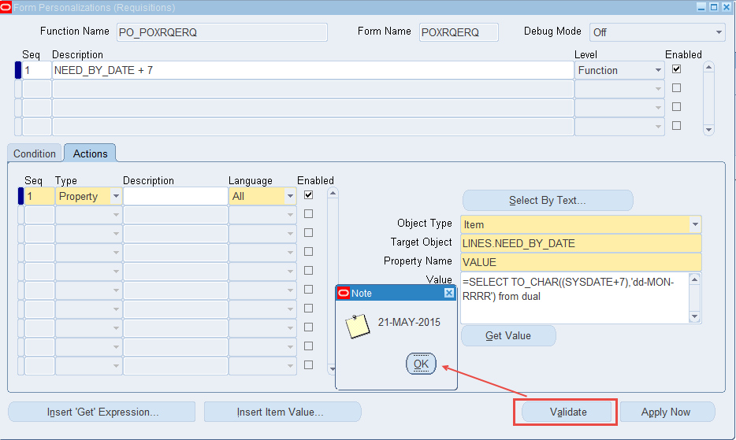
Task: Click up arrow of Value field scrollbar
Action: point(695,279)
